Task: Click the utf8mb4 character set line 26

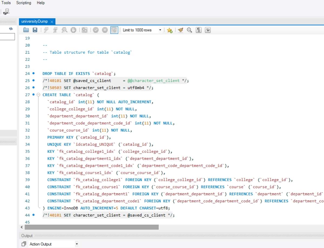Action: (98, 88)
